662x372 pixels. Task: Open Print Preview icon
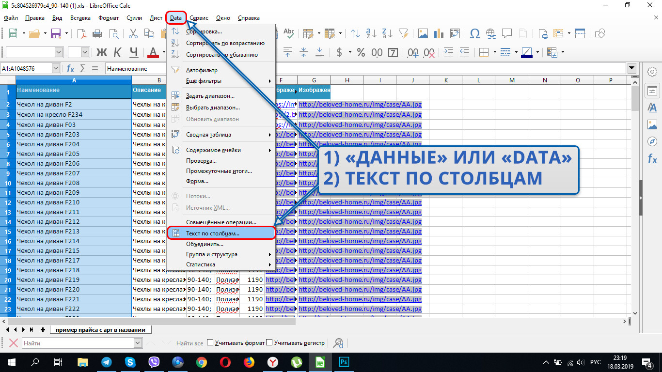tap(114, 33)
